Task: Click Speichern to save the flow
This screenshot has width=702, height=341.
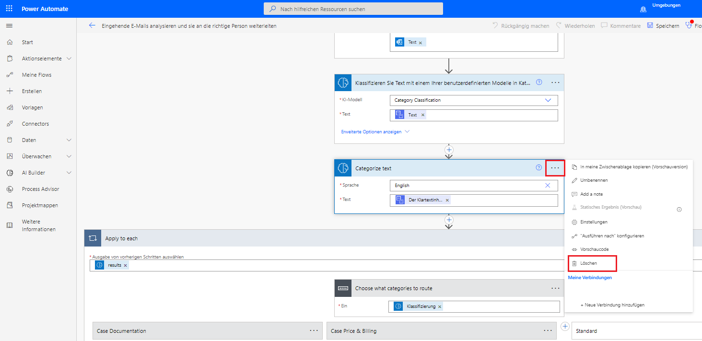Action: coord(663,26)
